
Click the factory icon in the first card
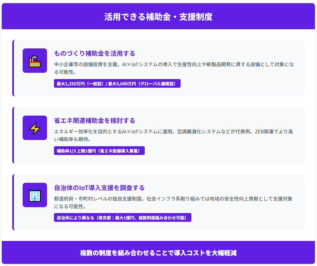tap(35, 61)
